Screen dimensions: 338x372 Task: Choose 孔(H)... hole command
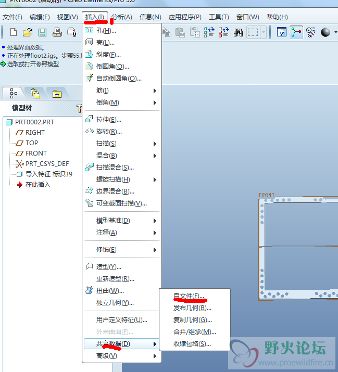point(122,31)
